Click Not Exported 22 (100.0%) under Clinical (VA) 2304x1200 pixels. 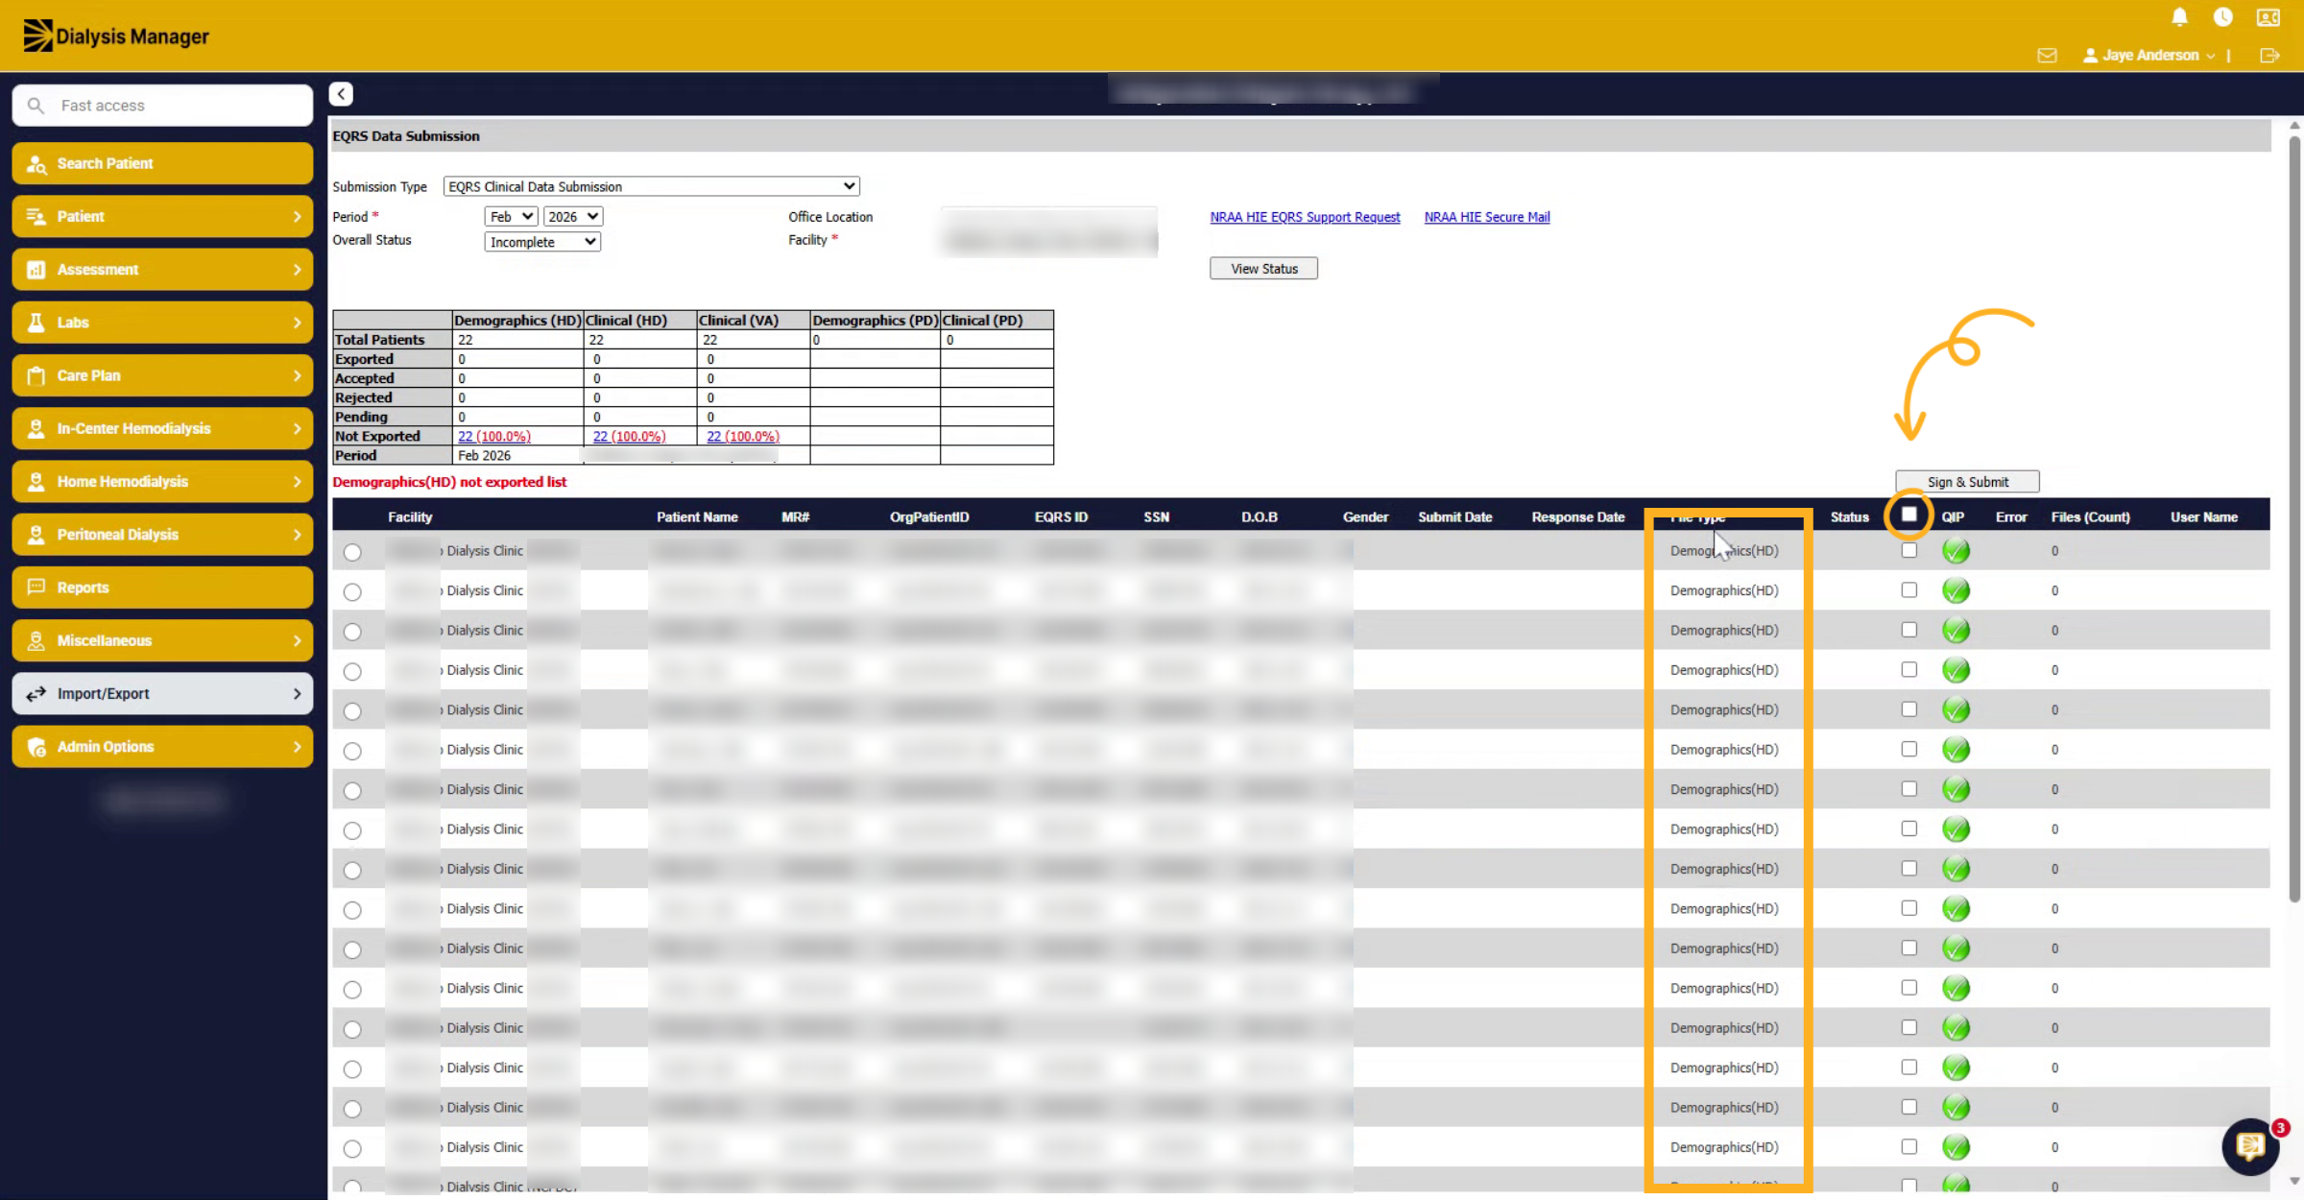743,437
